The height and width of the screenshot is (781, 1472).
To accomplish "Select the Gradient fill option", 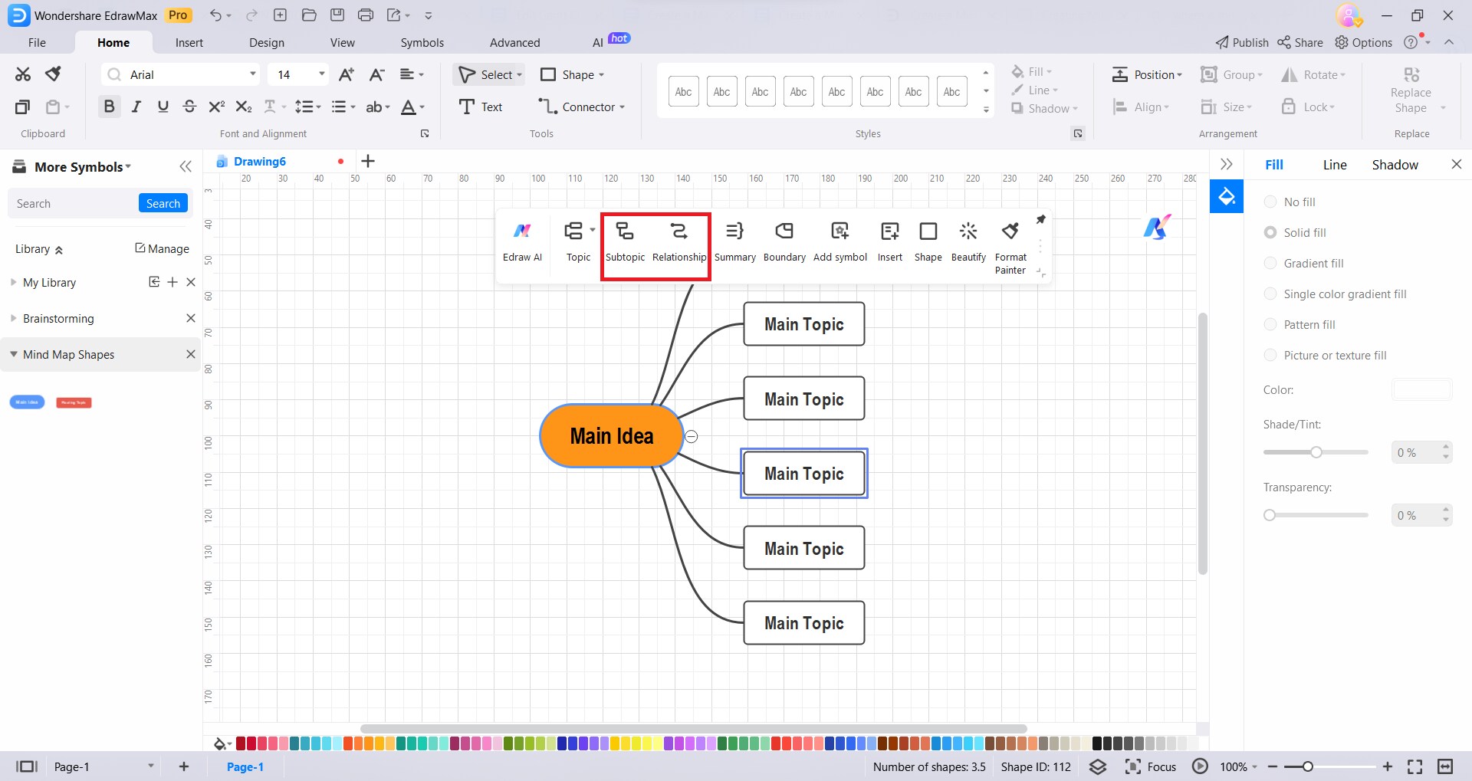I will pyautogui.click(x=1304, y=263).
